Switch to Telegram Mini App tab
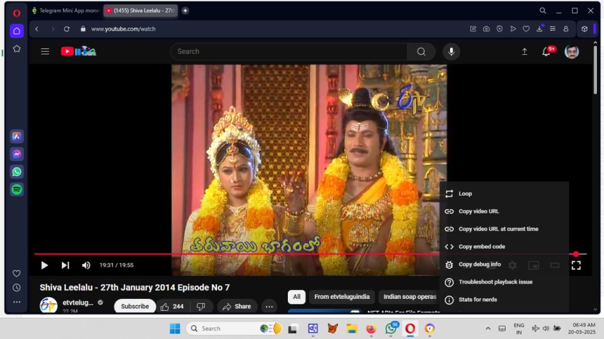604x339 pixels. click(x=65, y=11)
